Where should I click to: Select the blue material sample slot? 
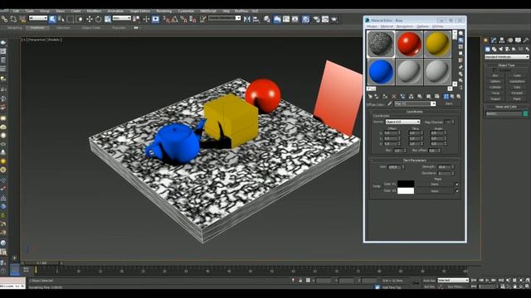coord(381,72)
